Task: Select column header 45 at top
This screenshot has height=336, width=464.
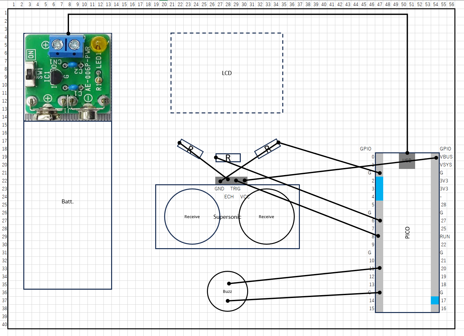Action: pyautogui.click(x=364, y=4)
